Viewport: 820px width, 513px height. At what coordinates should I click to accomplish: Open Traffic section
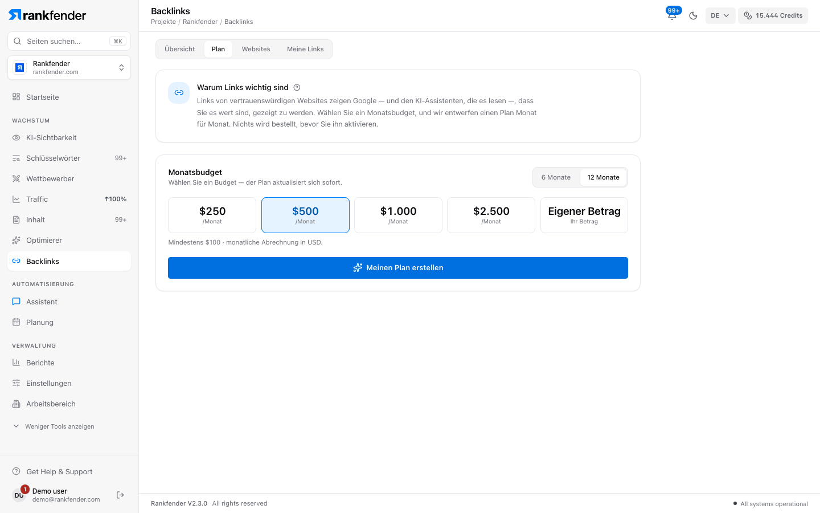click(x=69, y=199)
